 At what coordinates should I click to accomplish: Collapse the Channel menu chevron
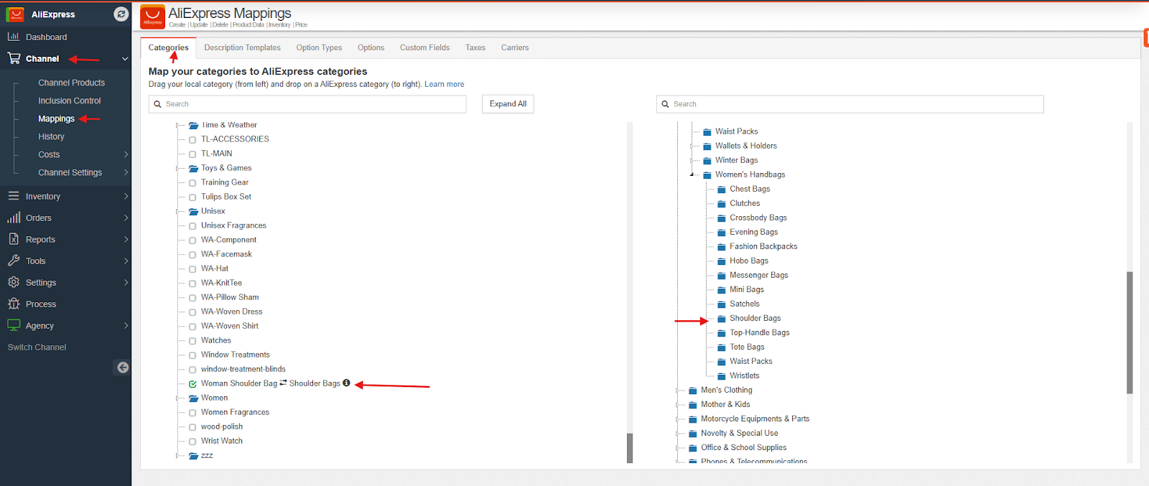pyautogui.click(x=125, y=59)
